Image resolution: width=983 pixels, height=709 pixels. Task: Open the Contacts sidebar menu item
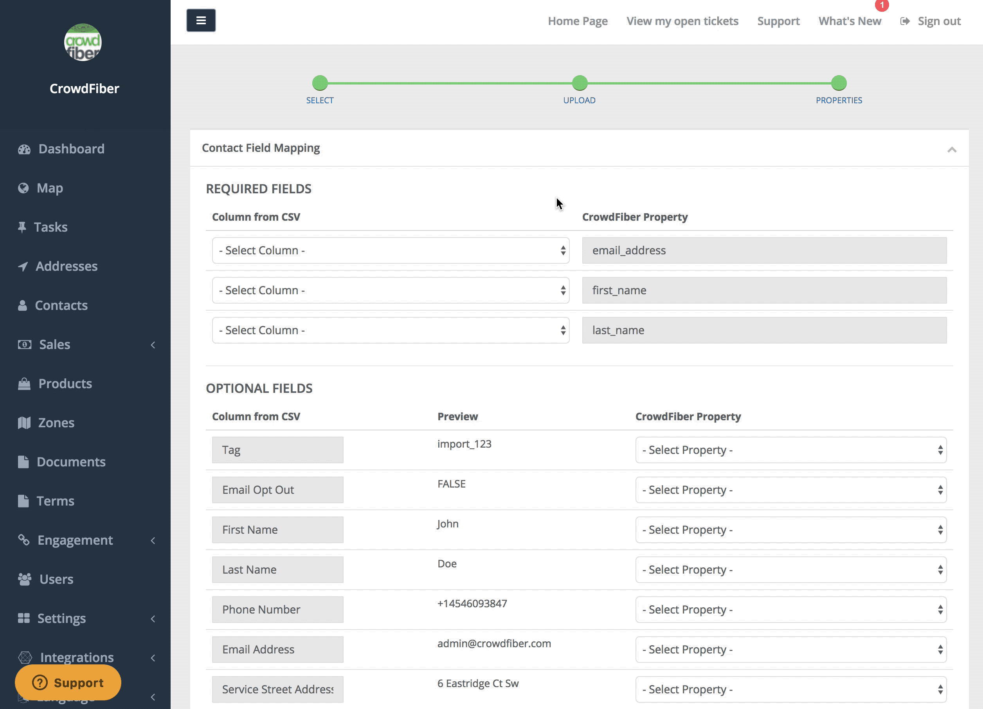click(61, 305)
